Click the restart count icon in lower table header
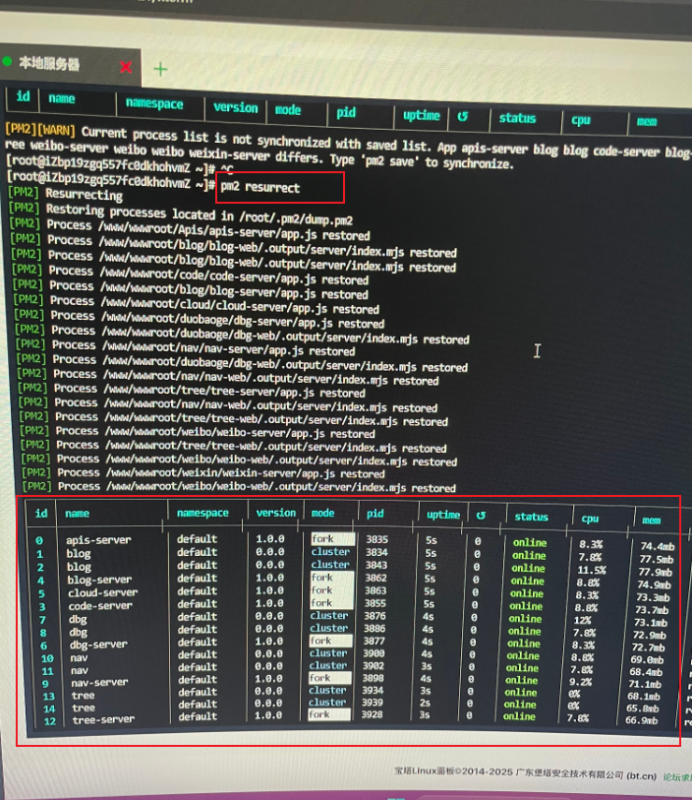The width and height of the screenshot is (692, 800). pyautogui.click(x=480, y=515)
